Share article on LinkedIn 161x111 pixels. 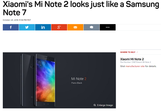(43, 27)
